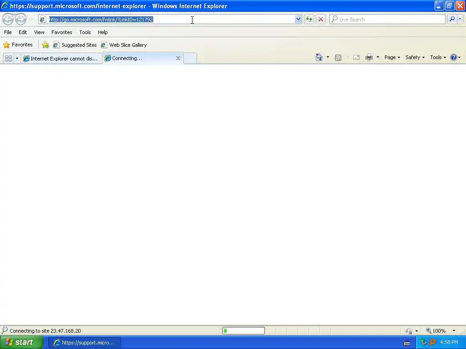The height and width of the screenshot is (349, 466).
Task: Click the 4:58 PM system clock
Action: 449,343
